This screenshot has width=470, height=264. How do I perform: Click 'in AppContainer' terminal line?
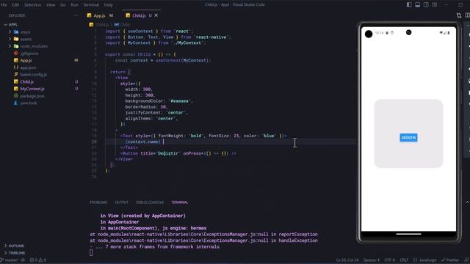point(120,222)
